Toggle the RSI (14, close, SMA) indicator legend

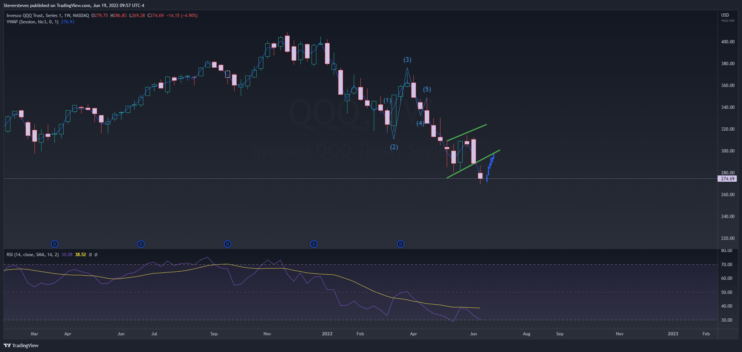pyautogui.click(x=33, y=254)
